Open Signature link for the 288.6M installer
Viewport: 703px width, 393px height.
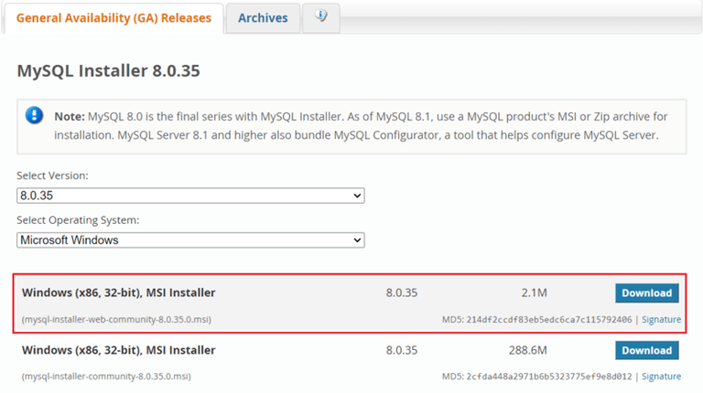click(661, 377)
